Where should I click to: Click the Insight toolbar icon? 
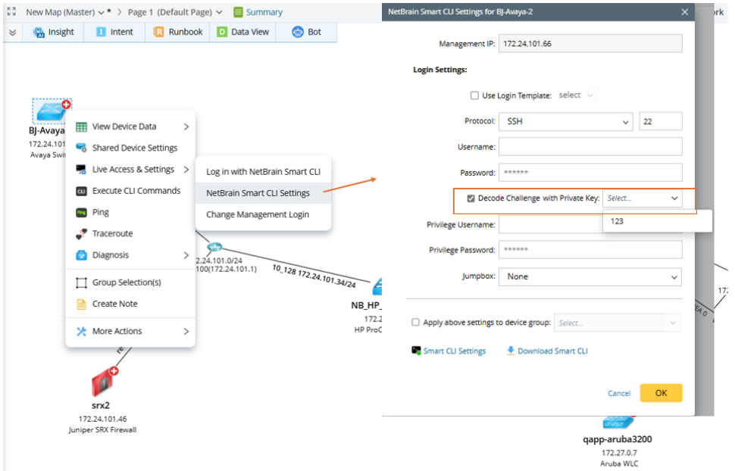click(x=39, y=32)
